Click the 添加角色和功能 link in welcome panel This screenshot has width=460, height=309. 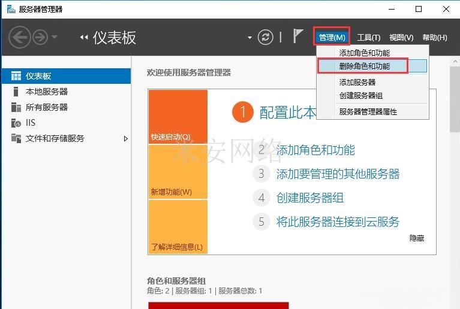pos(315,150)
